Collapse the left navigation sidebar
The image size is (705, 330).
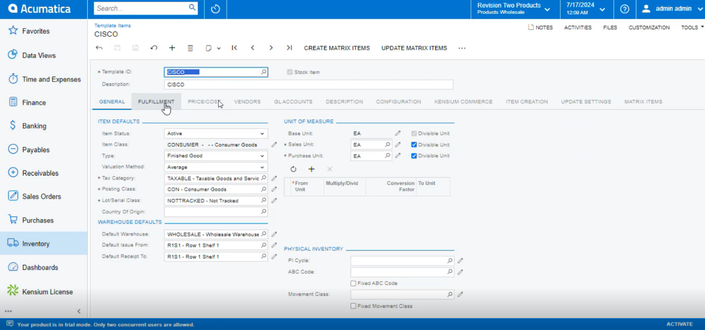[79, 311]
